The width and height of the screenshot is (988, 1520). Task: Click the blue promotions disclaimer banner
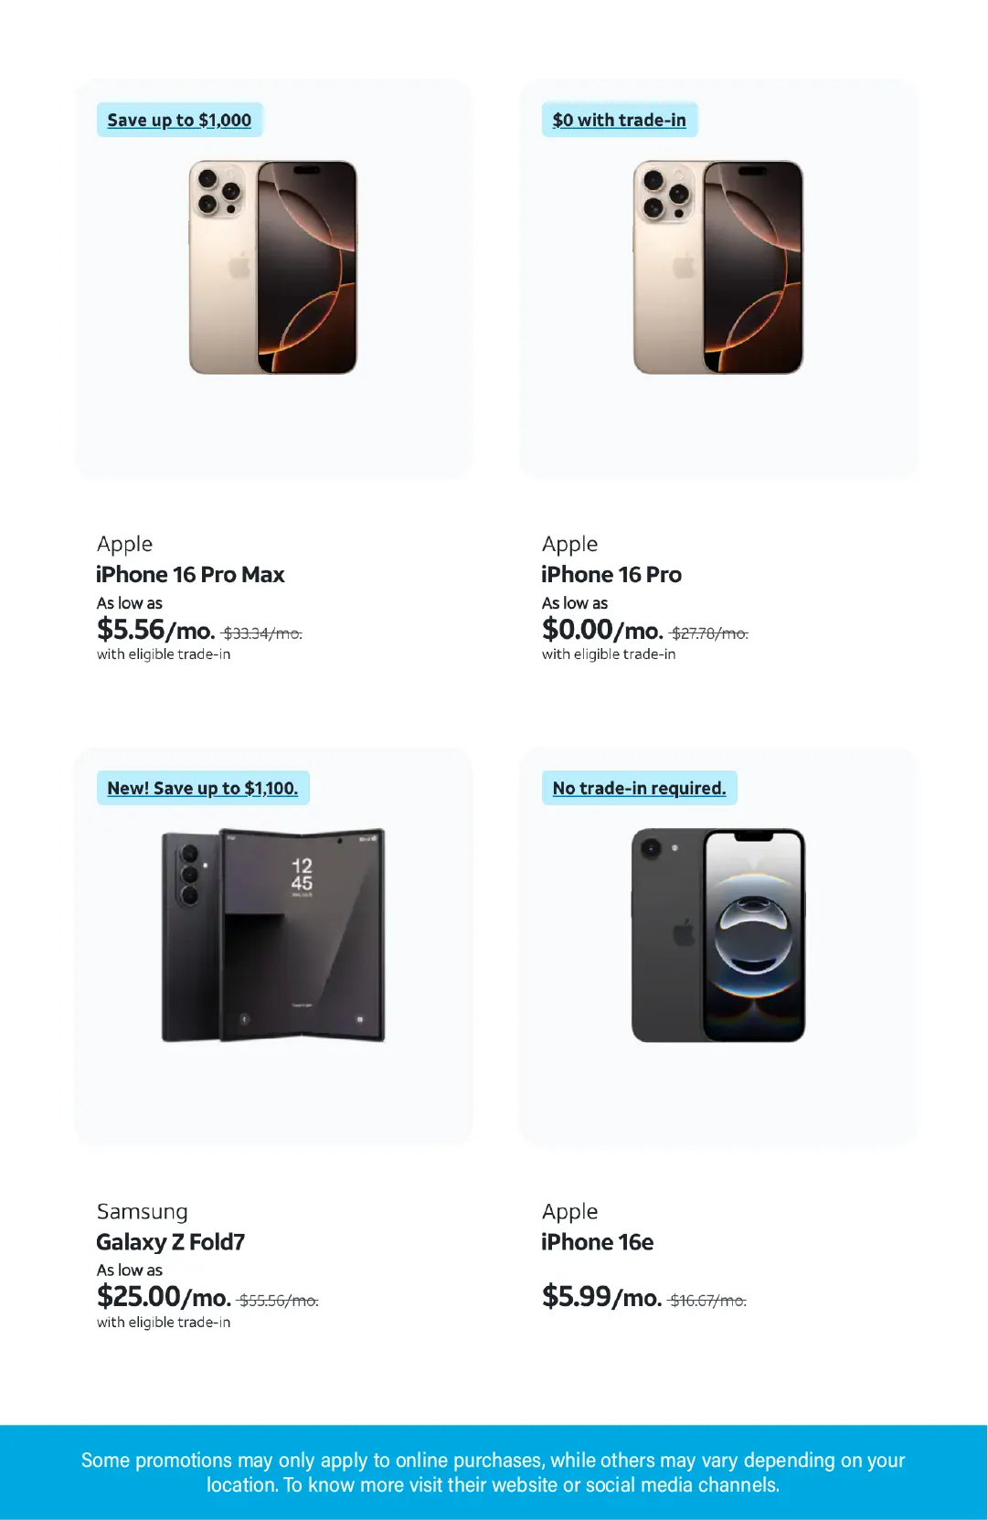(x=494, y=1472)
